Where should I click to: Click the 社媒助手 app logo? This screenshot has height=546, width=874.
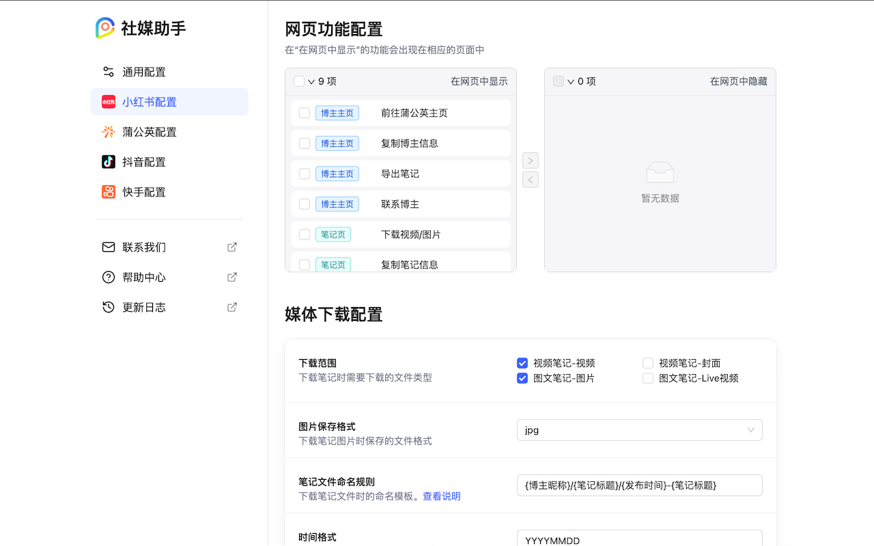pyautogui.click(x=104, y=28)
